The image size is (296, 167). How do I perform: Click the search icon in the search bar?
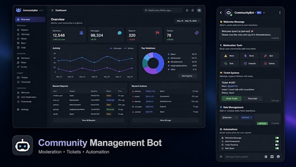coord(146,10)
